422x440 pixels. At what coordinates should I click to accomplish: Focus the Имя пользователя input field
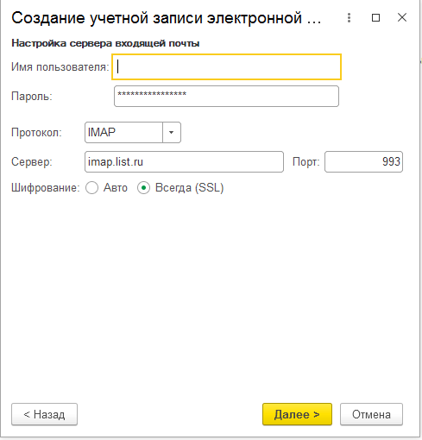(x=226, y=66)
